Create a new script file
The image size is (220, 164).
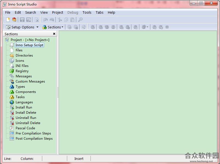8,20
